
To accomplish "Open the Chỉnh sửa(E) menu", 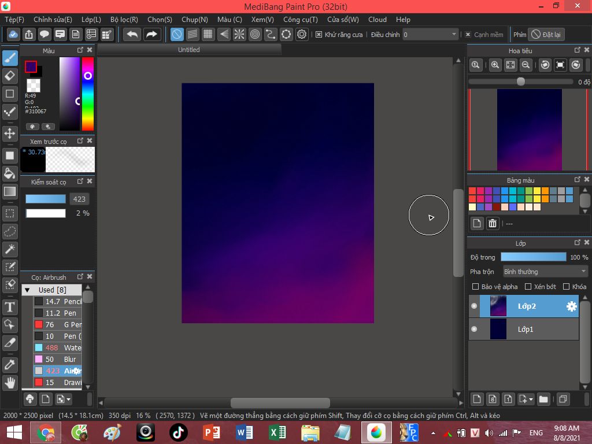I will (53, 20).
